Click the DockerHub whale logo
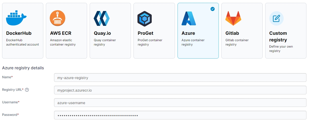Screen dimensions: 309x122 [x=16, y=18]
